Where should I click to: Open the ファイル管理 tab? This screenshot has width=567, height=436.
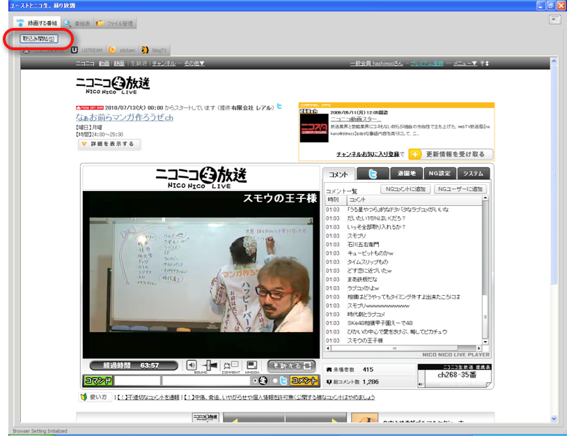[x=115, y=23]
